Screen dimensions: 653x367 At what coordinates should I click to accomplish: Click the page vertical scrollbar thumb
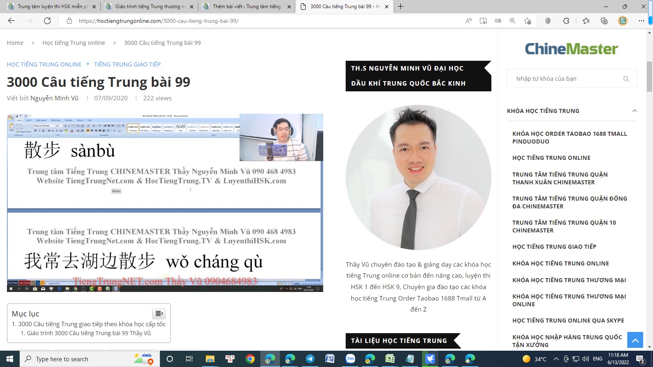tap(649, 77)
